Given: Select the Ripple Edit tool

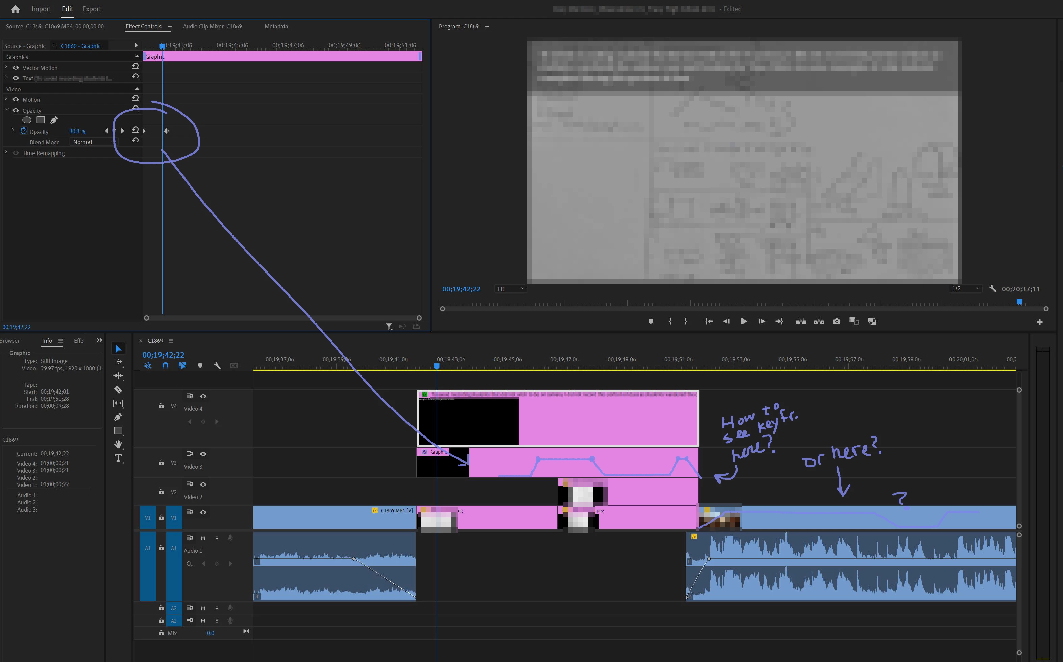Looking at the screenshot, I should [118, 376].
